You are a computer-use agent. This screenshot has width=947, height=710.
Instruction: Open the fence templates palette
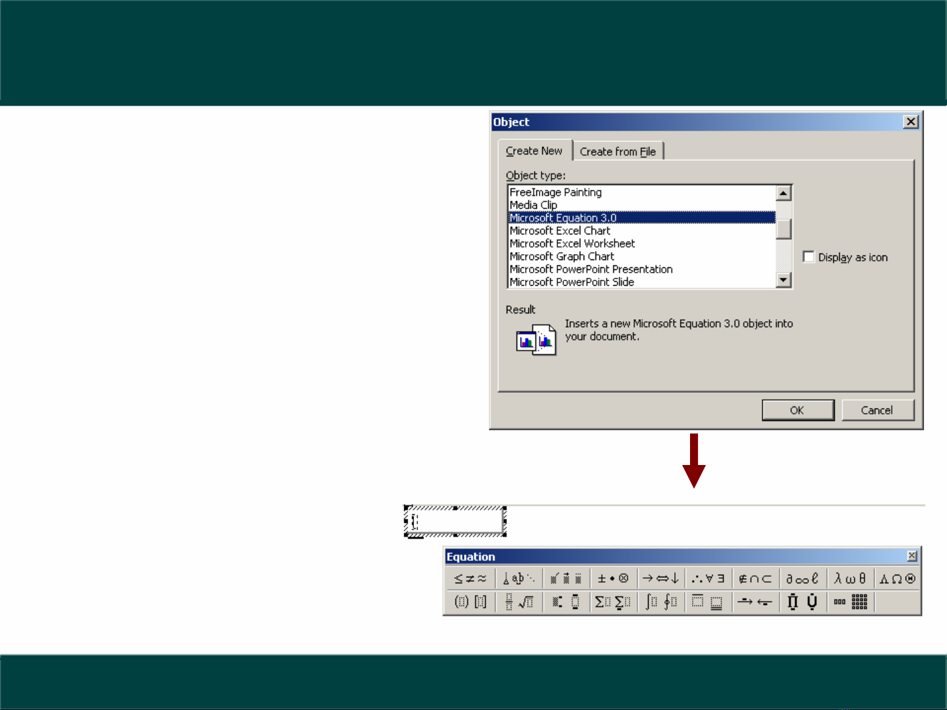(470, 602)
